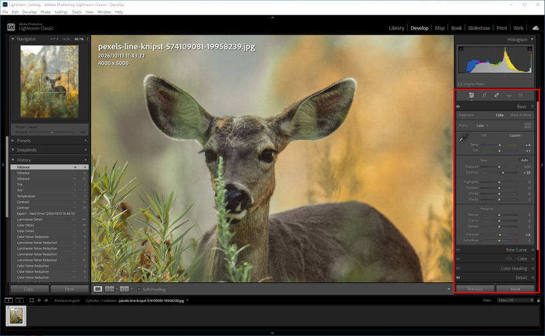Switch to Loupe view in toolbar
The width and height of the screenshot is (545, 336).
click(x=98, y=289)
